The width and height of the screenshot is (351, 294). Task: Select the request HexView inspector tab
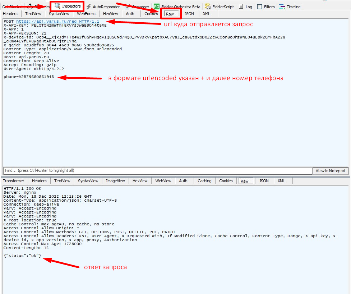(111, 14)
